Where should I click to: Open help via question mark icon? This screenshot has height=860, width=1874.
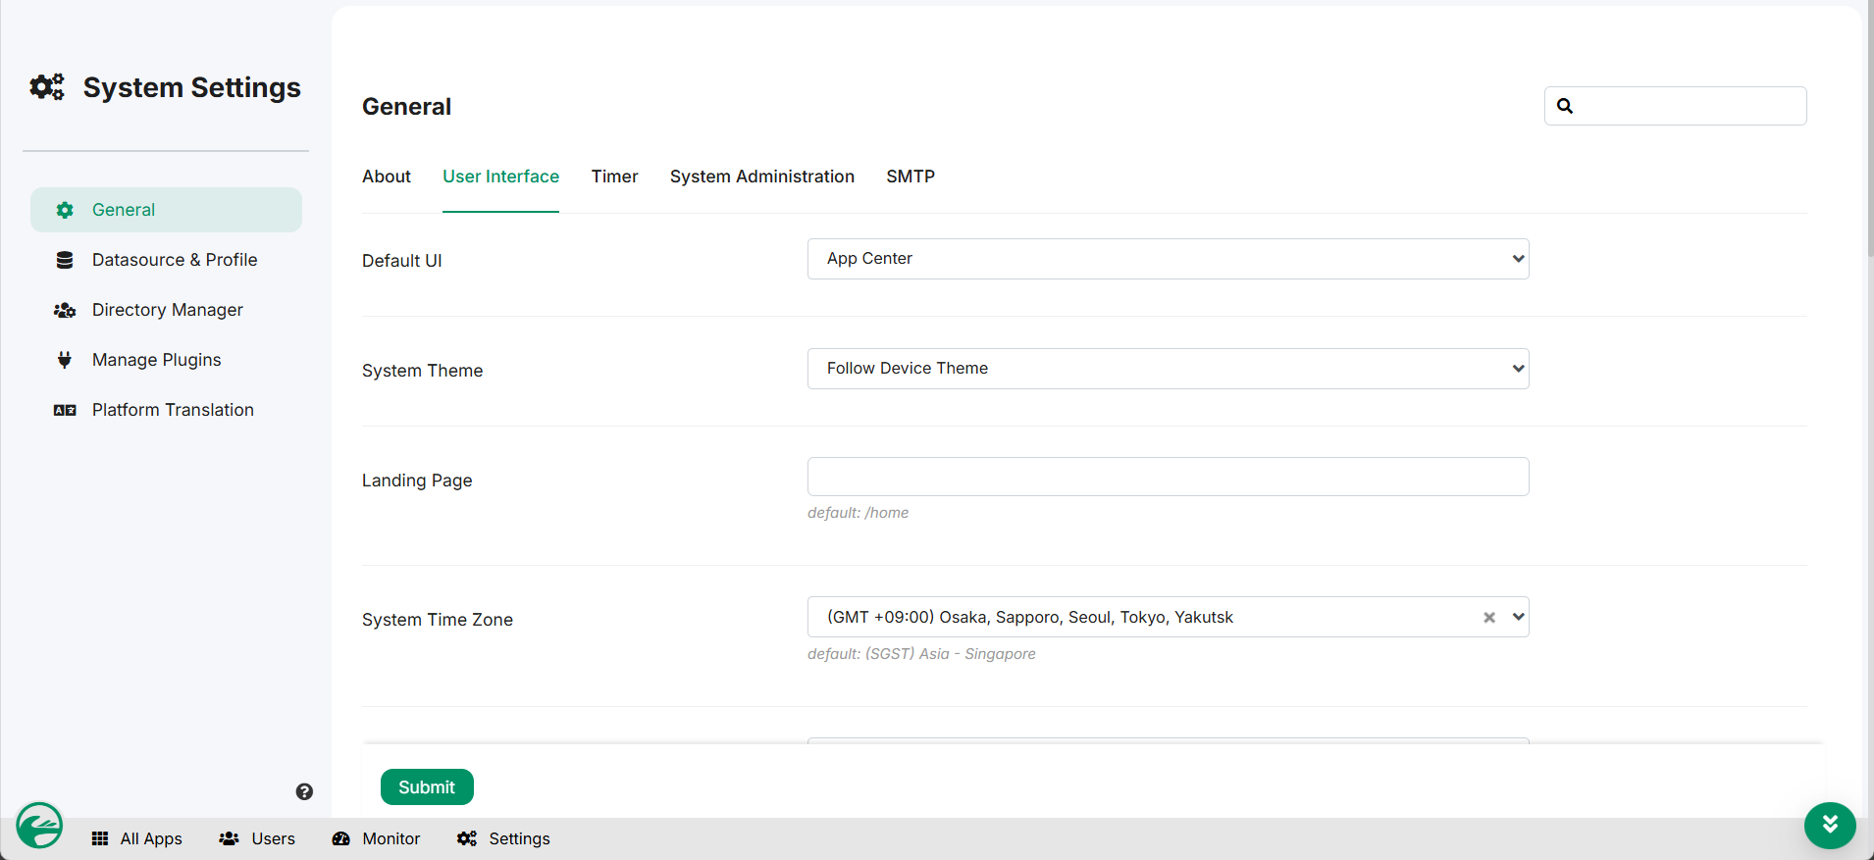[304, 791]
